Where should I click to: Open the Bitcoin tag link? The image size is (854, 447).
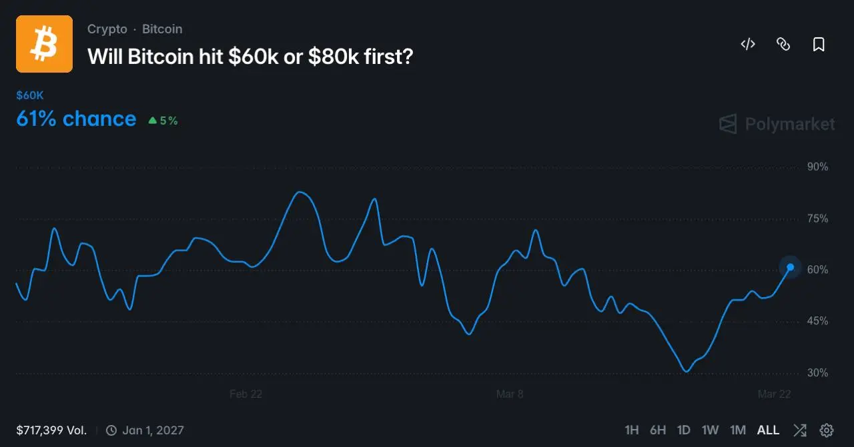(x=162, y=29)
